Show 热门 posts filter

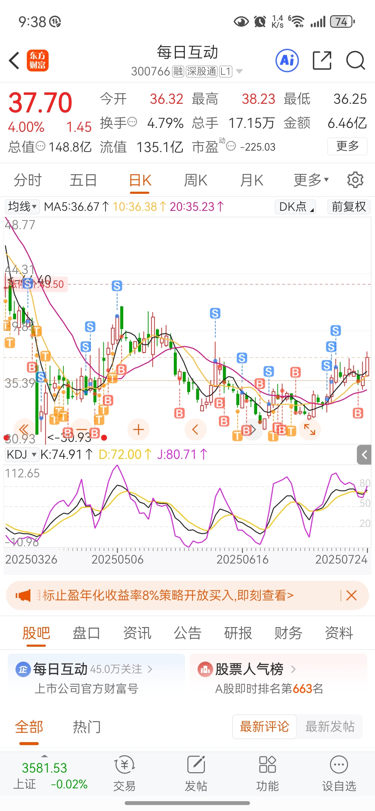pyautogui.click(x=87, y=727)
